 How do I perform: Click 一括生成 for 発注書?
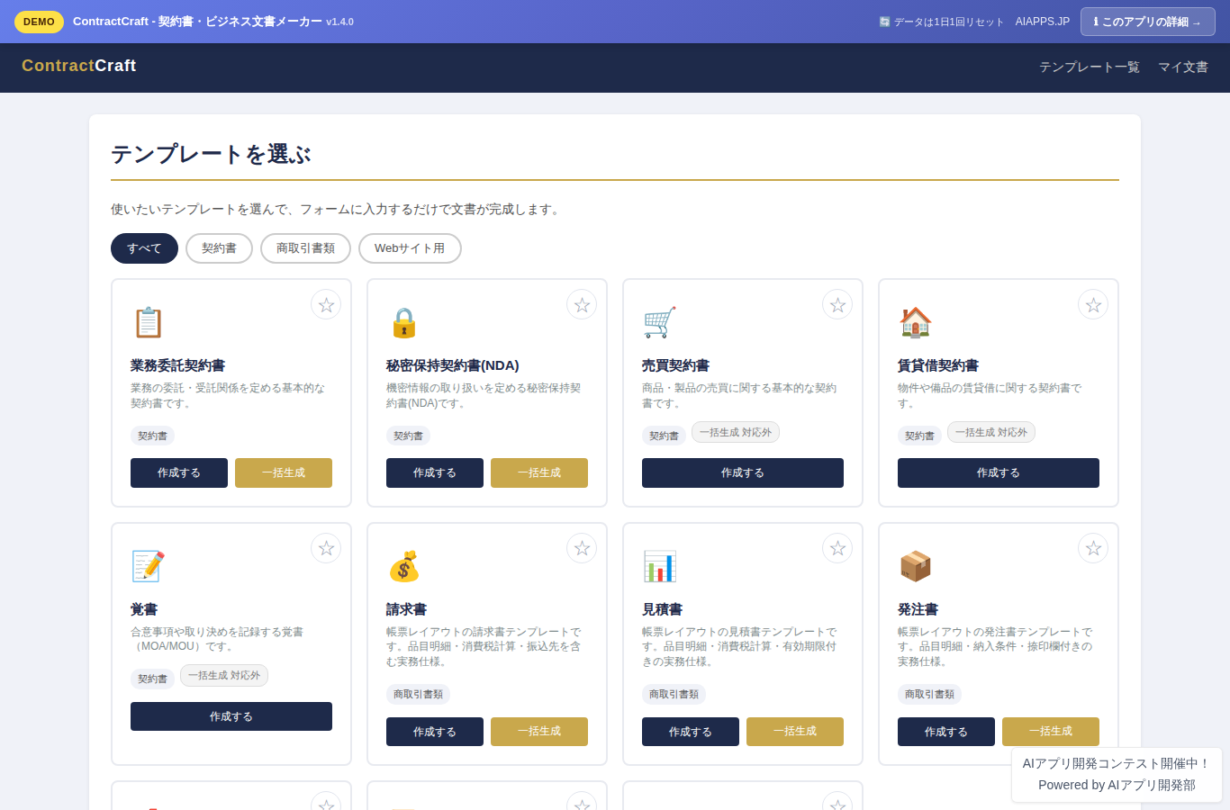pos(1051,732)
